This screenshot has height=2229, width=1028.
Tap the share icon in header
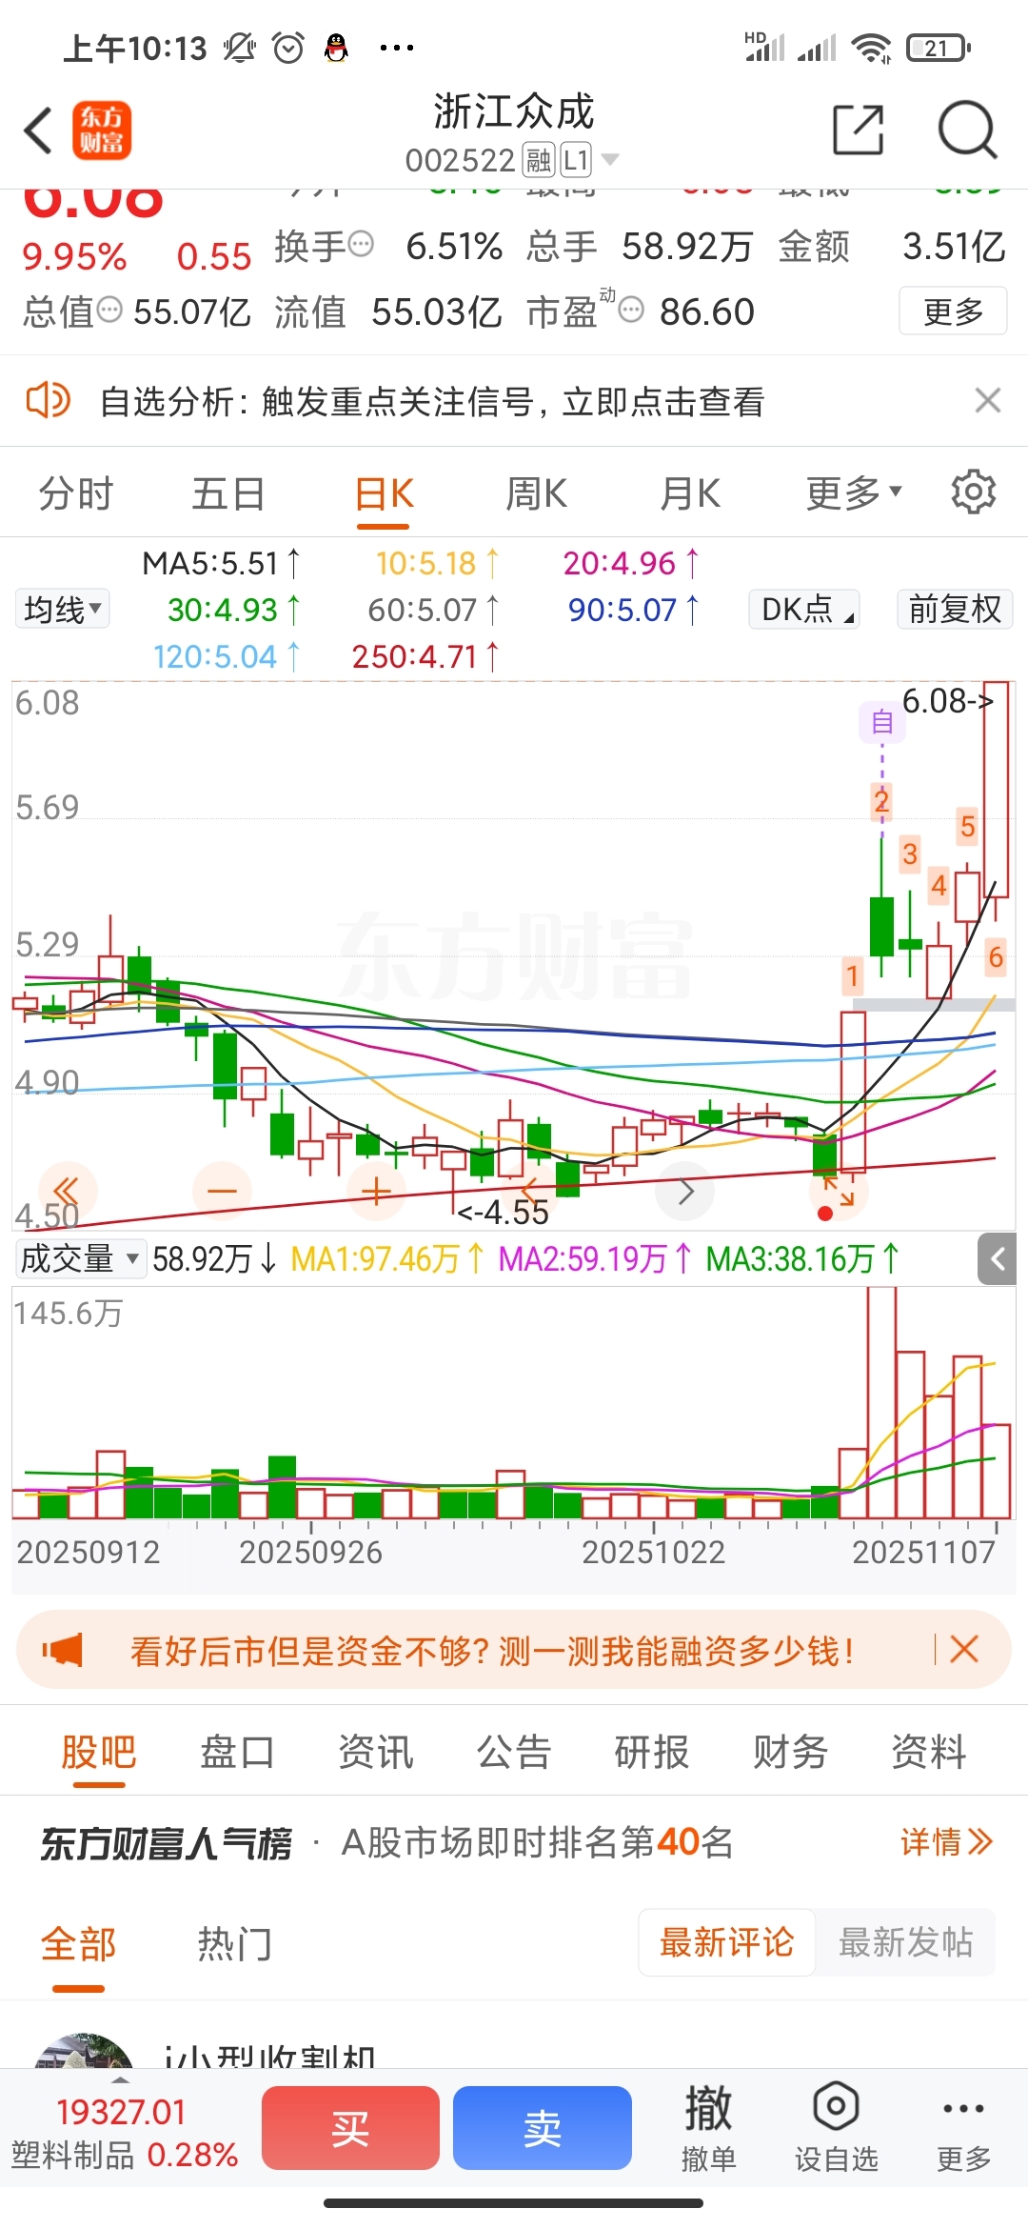point(858,130)
